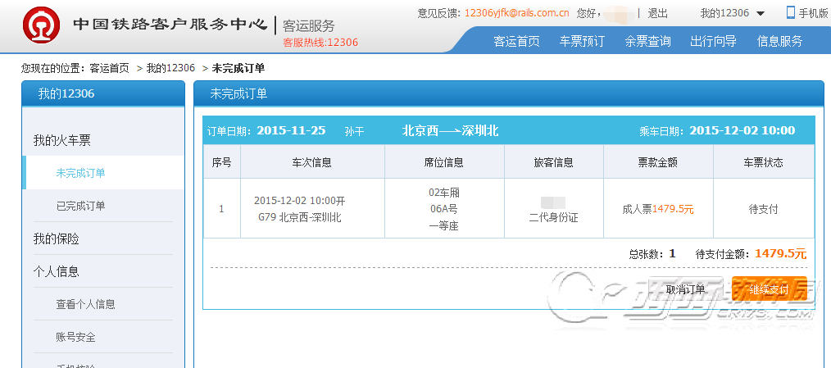The width and height of the screenshot is (831, 368).
Task: Select 查看个人信息 in the sidebar
Action: 86,304
